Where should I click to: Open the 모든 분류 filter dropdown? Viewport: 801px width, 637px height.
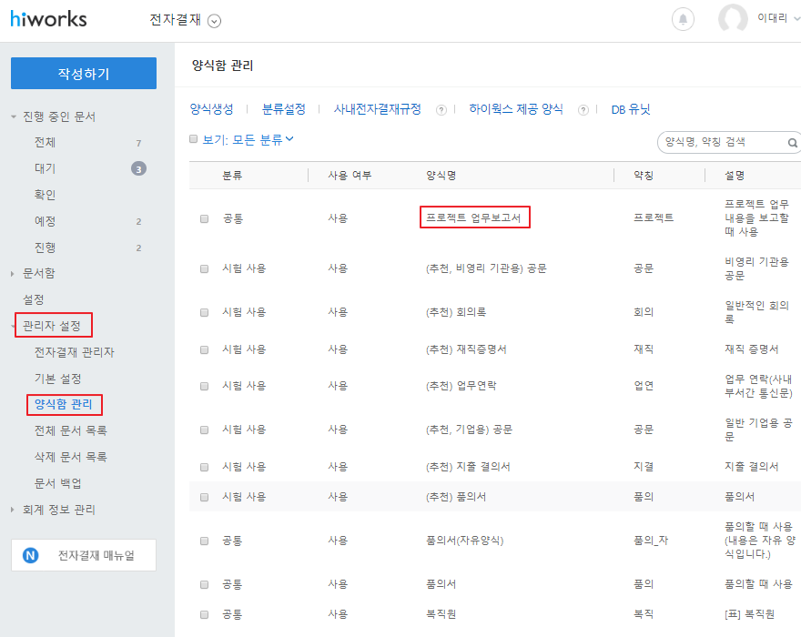tap(263, 139)
